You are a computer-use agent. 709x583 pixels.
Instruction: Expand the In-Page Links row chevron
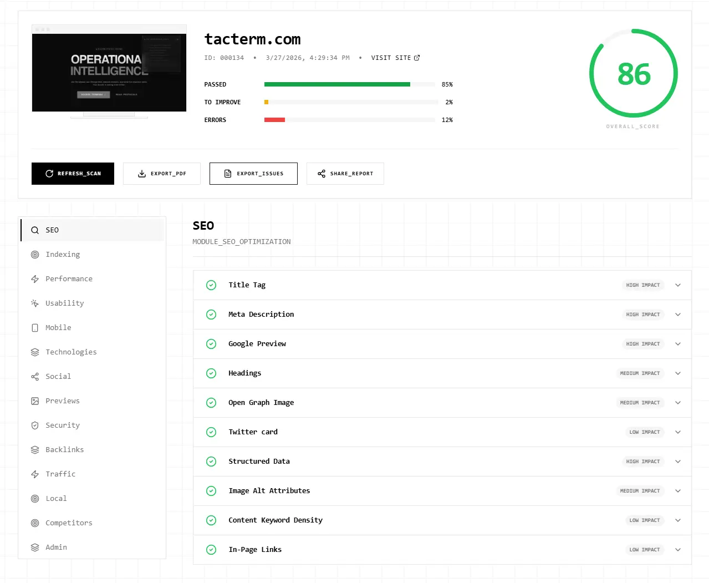coord(678,550)
